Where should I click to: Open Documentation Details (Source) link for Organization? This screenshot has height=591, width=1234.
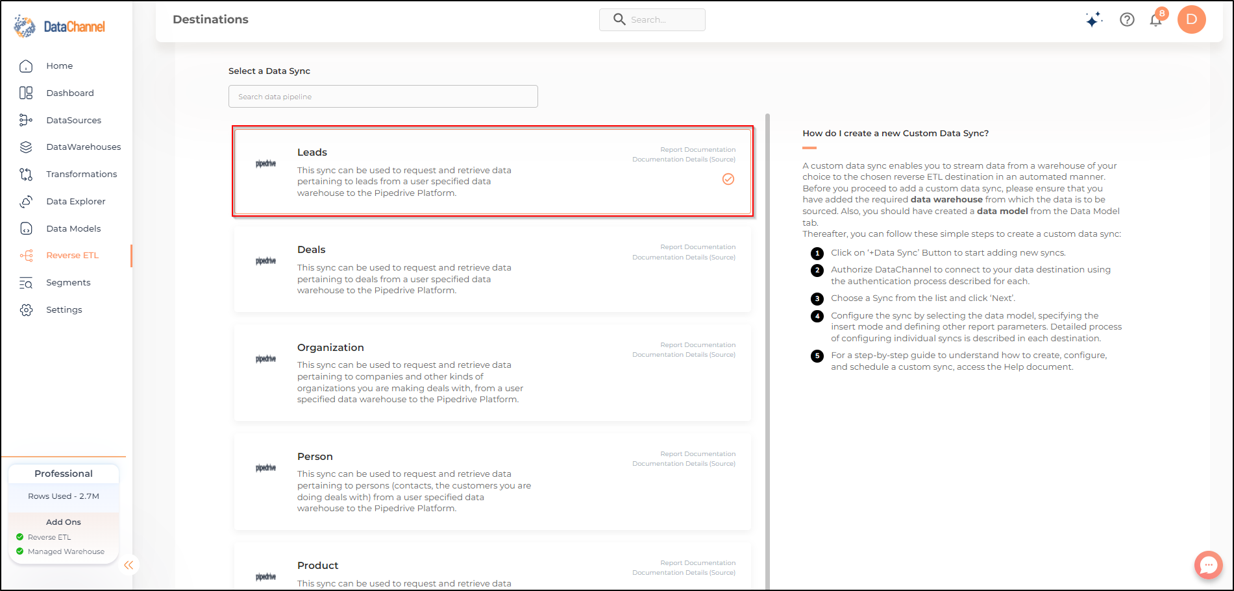click(684, 355)
